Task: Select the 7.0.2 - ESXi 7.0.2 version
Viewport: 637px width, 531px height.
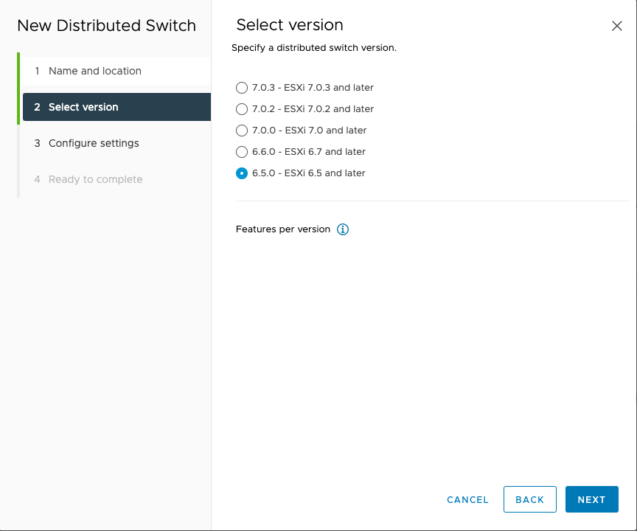Action: click(x=241, y=108)
